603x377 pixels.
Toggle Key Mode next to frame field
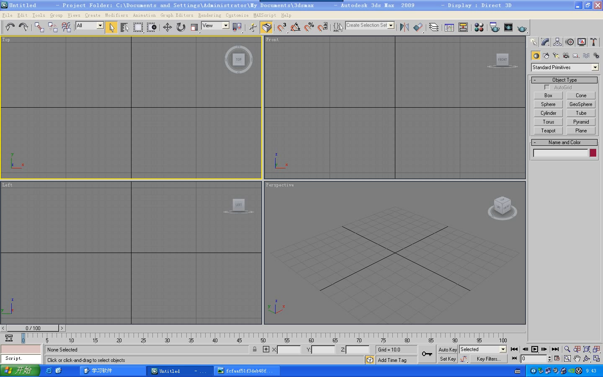coord(515,359)
